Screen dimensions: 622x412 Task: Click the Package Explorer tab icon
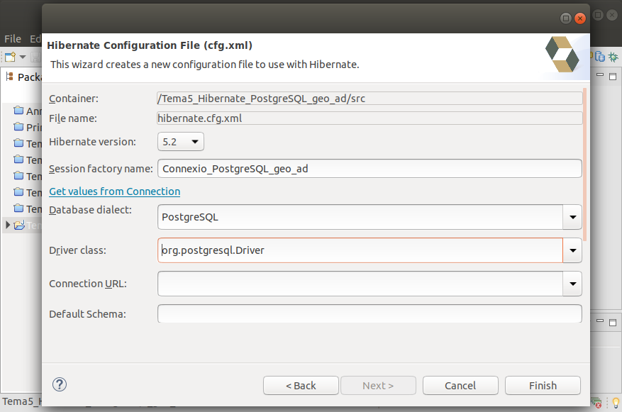pos(9,77)
